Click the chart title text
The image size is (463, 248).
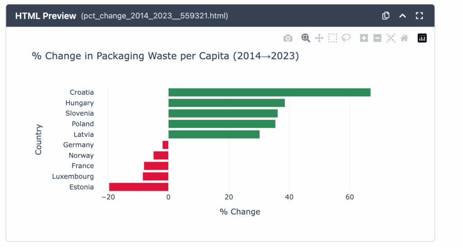pos(165,56)
